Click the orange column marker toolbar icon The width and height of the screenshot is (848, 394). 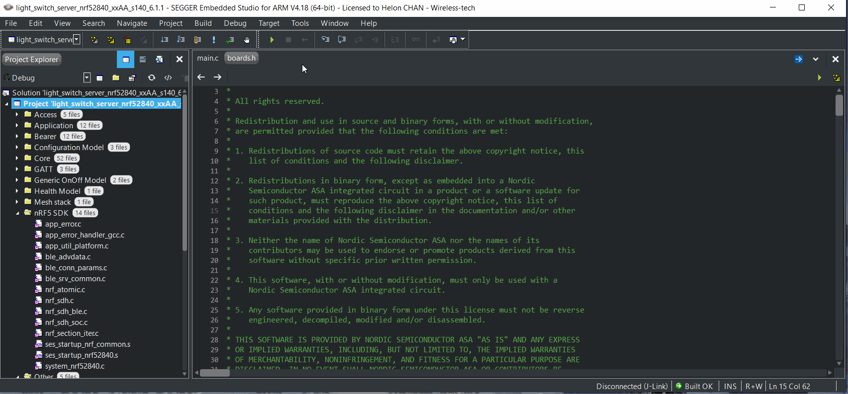click(197, 40)
